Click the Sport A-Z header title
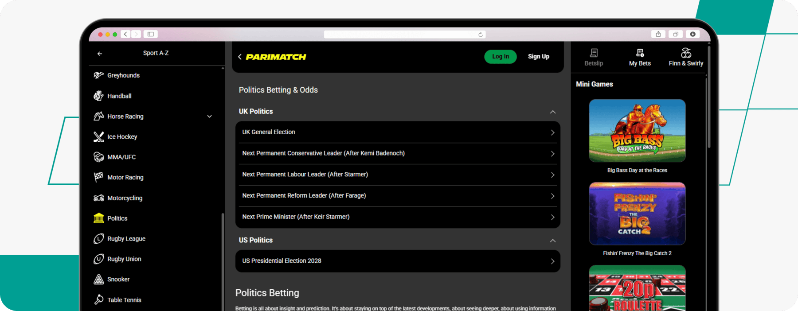 (156, 53)
